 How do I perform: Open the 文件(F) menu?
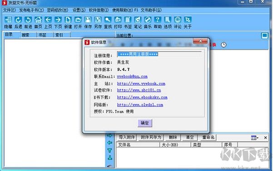point(9,10)
